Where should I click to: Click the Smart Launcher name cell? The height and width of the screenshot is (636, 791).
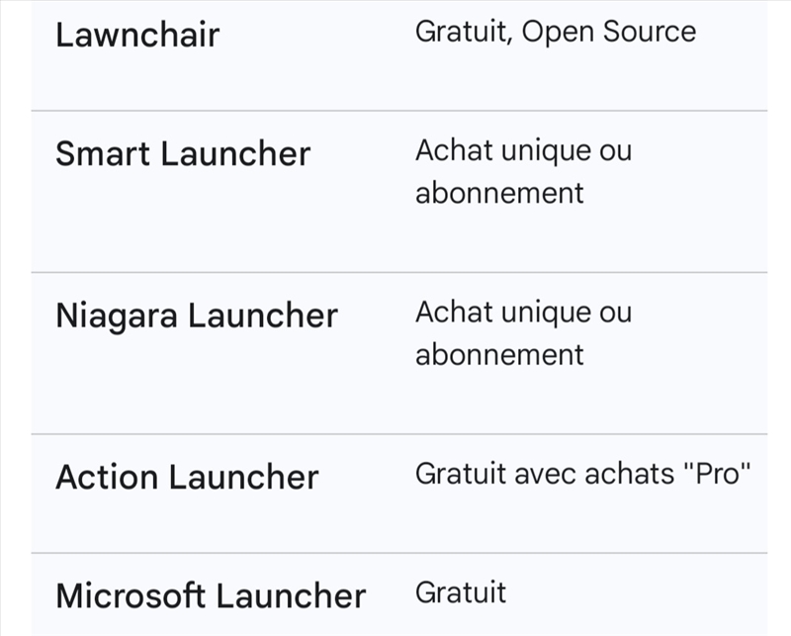click(183, 154)
